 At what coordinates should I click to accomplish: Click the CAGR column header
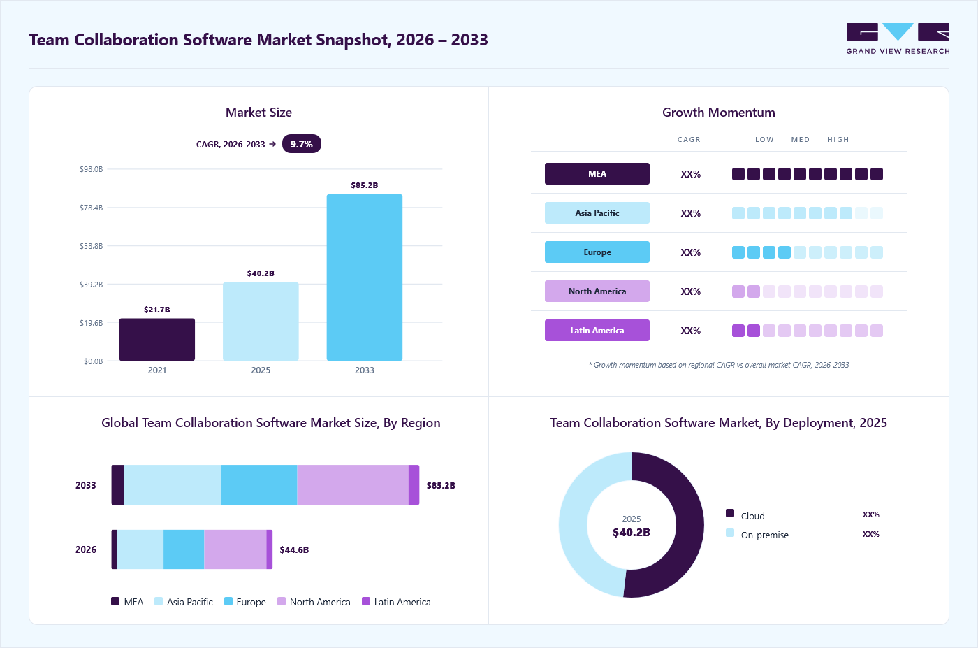[x=689, y=140]
